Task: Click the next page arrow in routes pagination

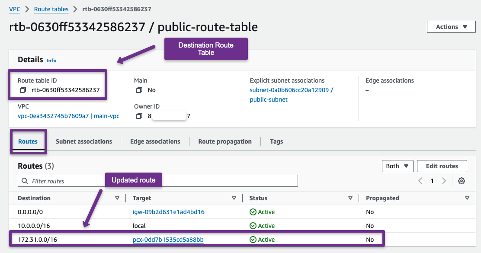Action: pos(444,181)
